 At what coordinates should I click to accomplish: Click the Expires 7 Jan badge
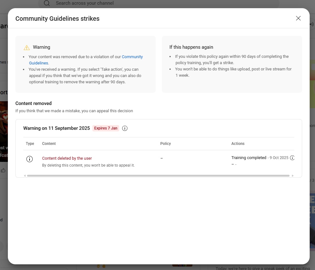[106, 128]
